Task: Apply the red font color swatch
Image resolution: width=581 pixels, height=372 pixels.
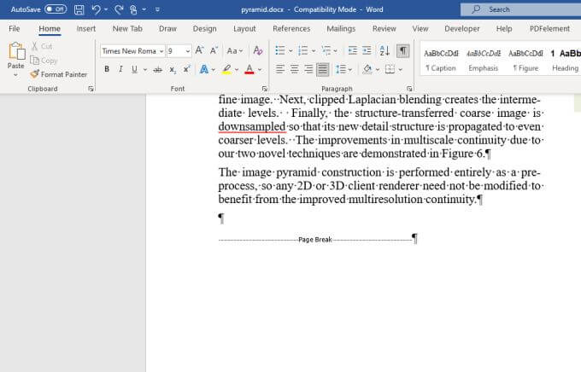Action: 249,69
